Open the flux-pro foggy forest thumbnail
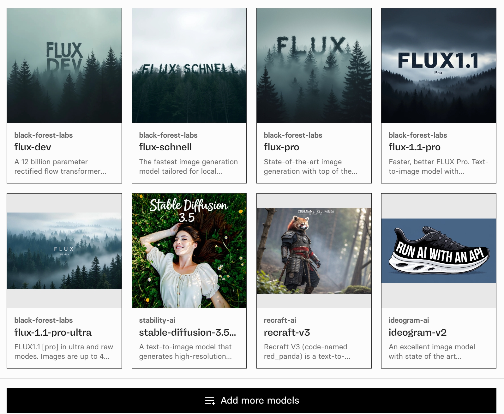The width and height of the screenshot is (504, 414). (x=314, y=66)
